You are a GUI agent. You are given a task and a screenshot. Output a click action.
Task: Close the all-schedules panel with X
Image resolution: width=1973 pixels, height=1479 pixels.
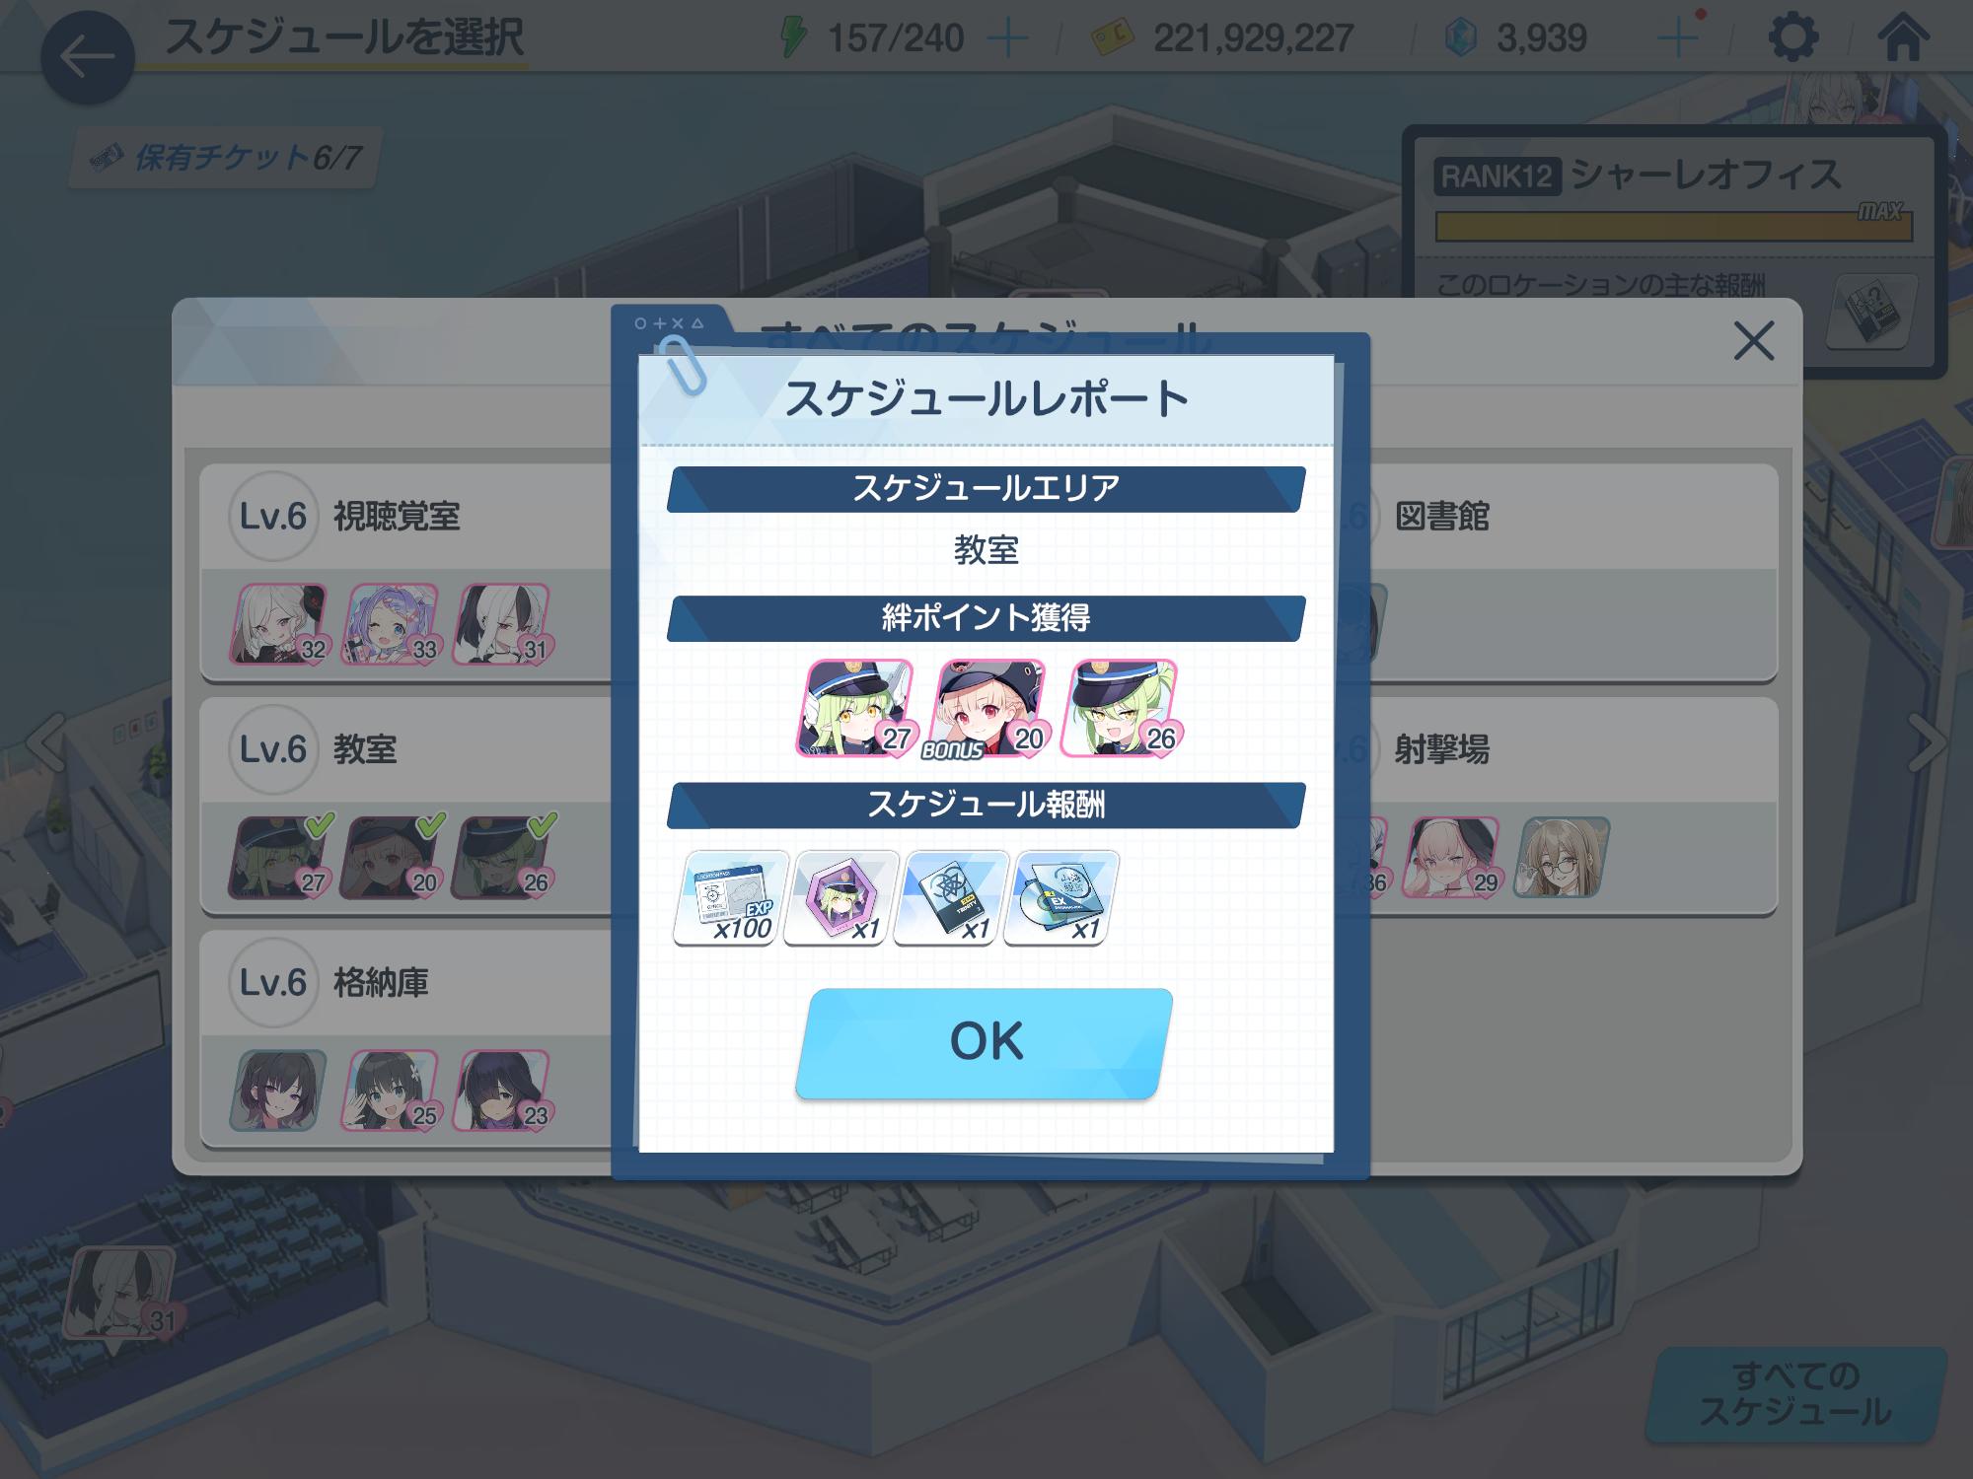click(1754, 341)
